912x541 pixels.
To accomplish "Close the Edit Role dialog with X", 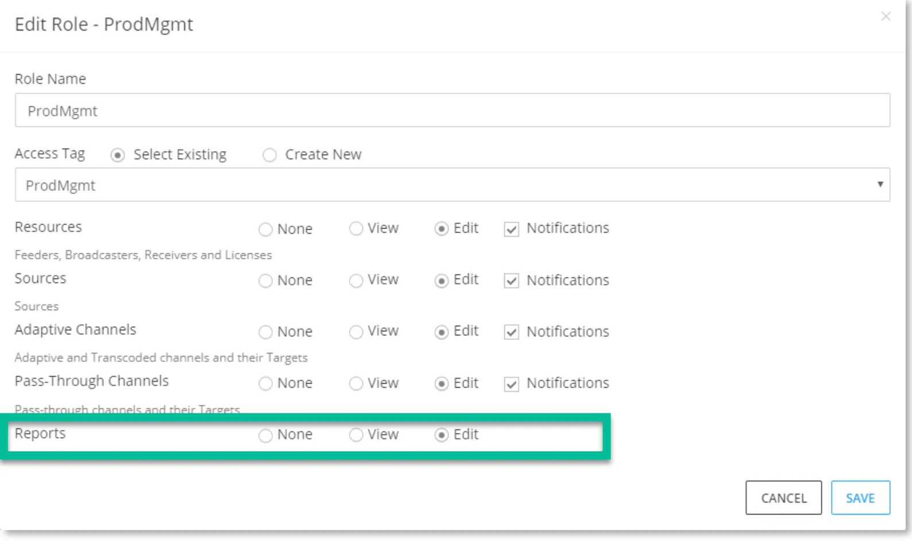I will click(886, 17).
